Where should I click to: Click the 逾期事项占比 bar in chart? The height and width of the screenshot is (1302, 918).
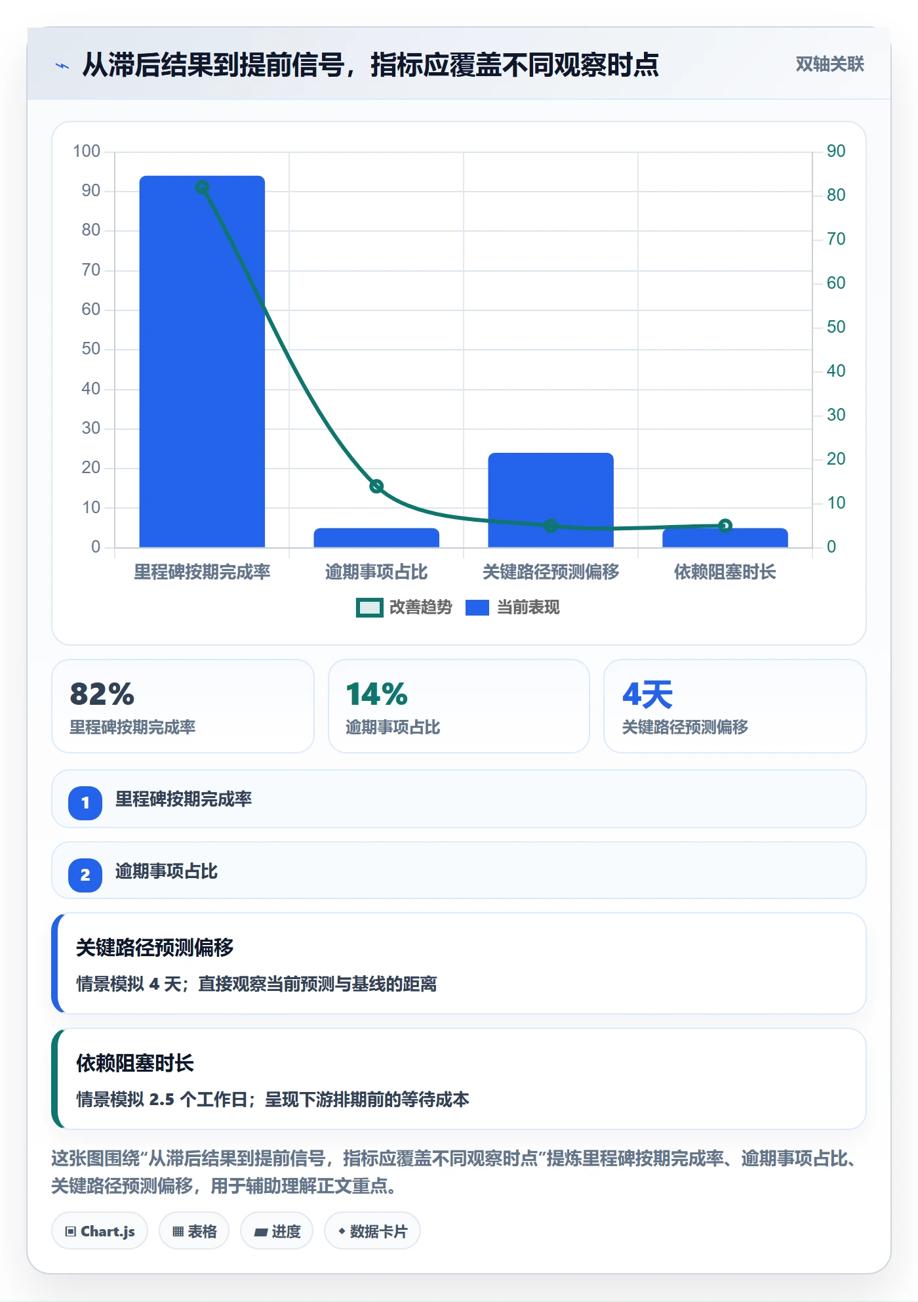376,538
